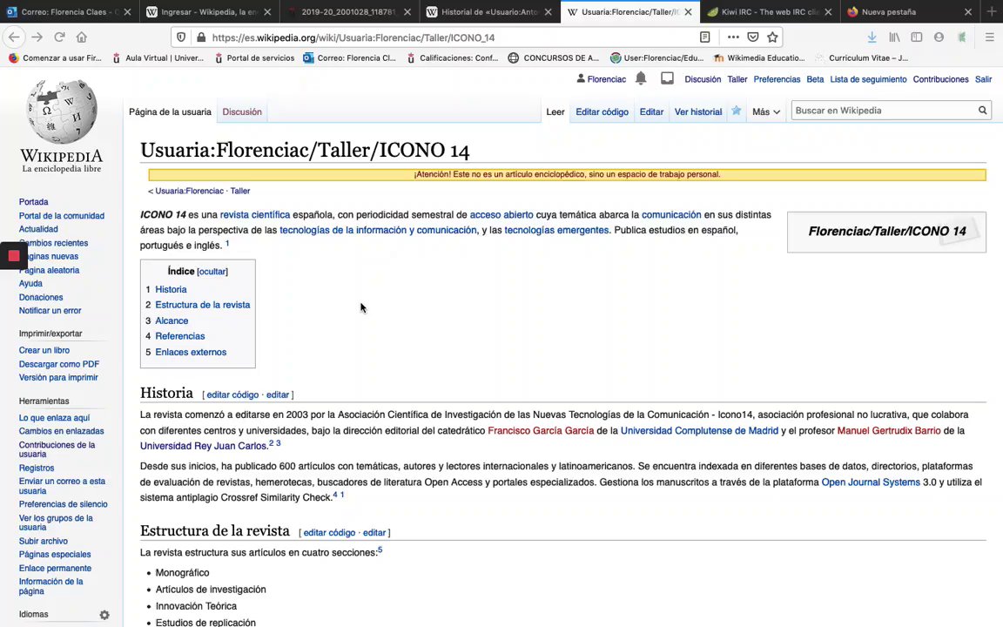Toggle watchlist star next to Ver historial
Screen dimensions: 1003x627
(x=737, y=111)
